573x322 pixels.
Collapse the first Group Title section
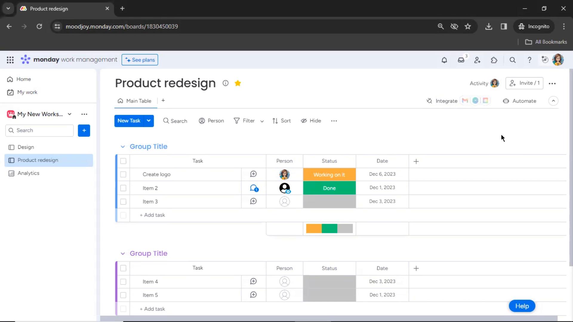123,146
